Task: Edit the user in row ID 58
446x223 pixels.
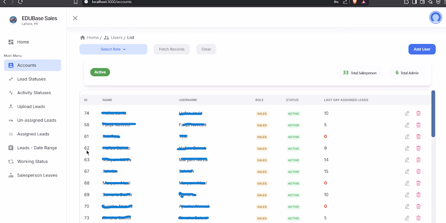Action: (x=407, y=125)
